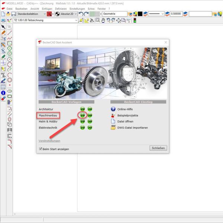Image resolution: width=223 pixels, height=223 pixels.
Task: Open the Definieren menu
Action: tap(61, 9)
